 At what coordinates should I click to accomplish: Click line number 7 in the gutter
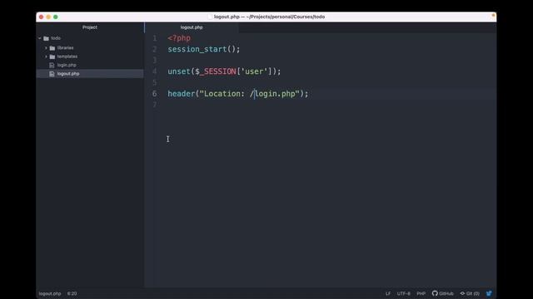[155, 105]
